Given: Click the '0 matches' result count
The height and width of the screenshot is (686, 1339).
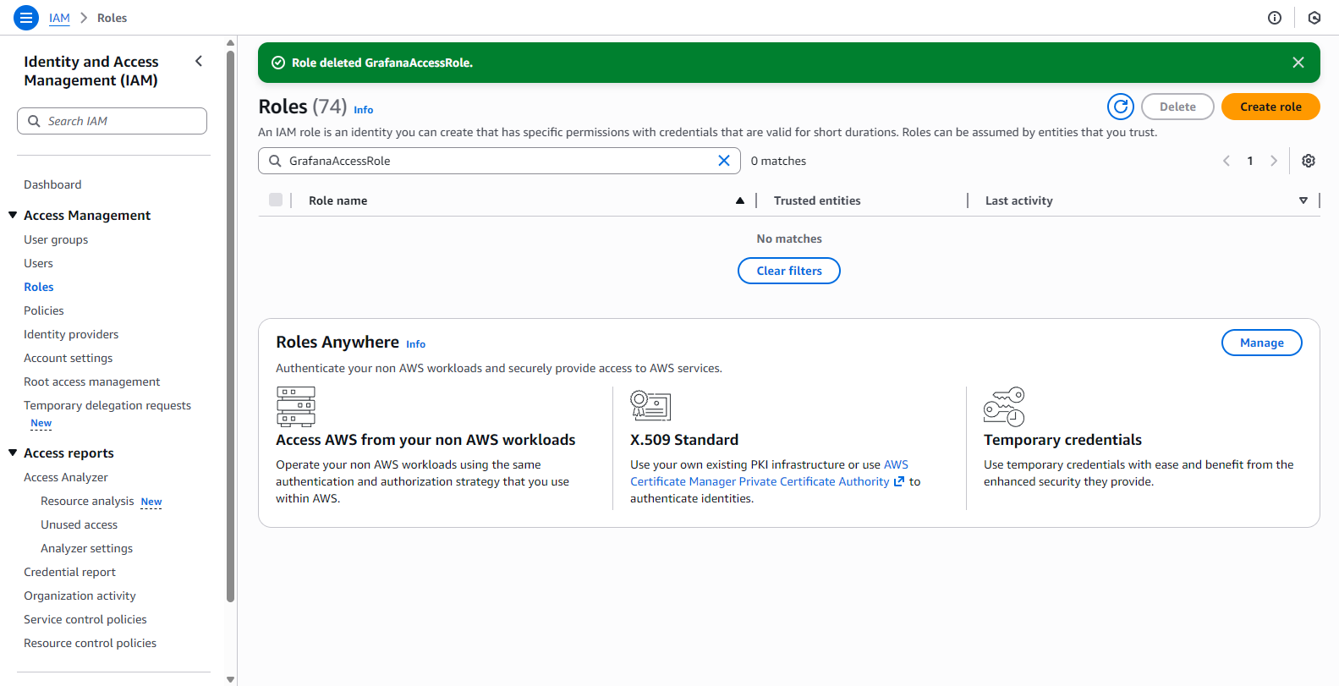Looking at the screenshot, I should pyautogui.click(x=778, y=161).
